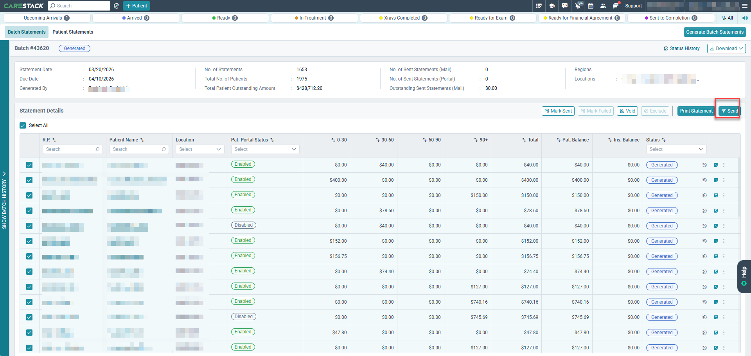Open the Pat. Portal Status filter dropdown
Screen dimensions: 751x356
coord(265,149)
